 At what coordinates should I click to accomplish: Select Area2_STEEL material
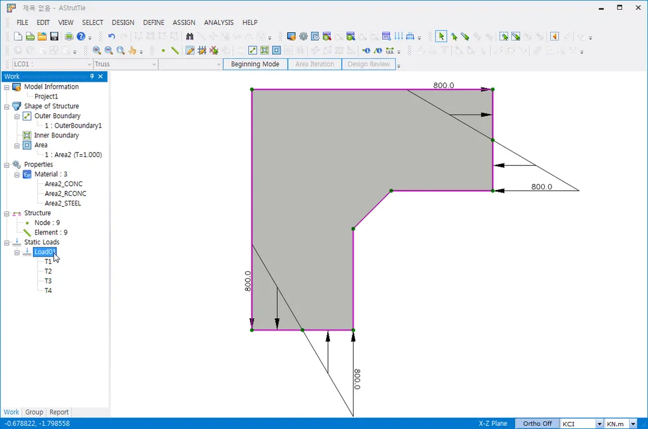63,203
